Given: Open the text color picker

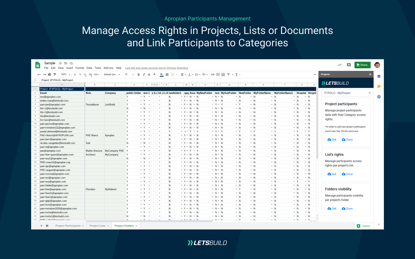Looking at the screenshot, I should point(154,74).
